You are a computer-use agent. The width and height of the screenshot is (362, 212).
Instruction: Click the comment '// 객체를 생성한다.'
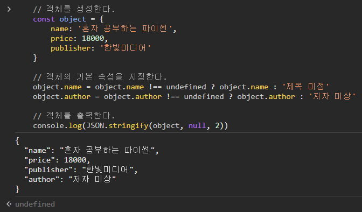74,9
